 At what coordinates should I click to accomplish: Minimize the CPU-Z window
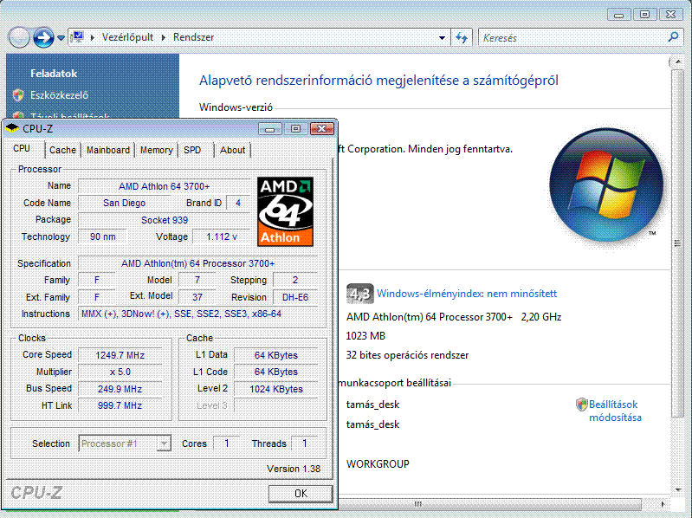pyautogui.click(x=270, y=129)
